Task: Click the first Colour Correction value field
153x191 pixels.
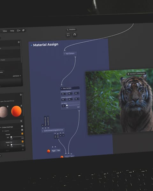Action: coord(63,100)
